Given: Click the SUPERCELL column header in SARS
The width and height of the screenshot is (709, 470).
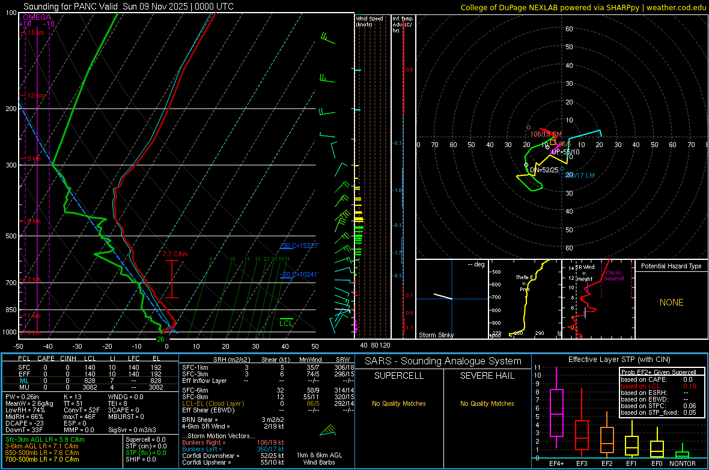Looking at the screenshot, I should click(399, 376).
